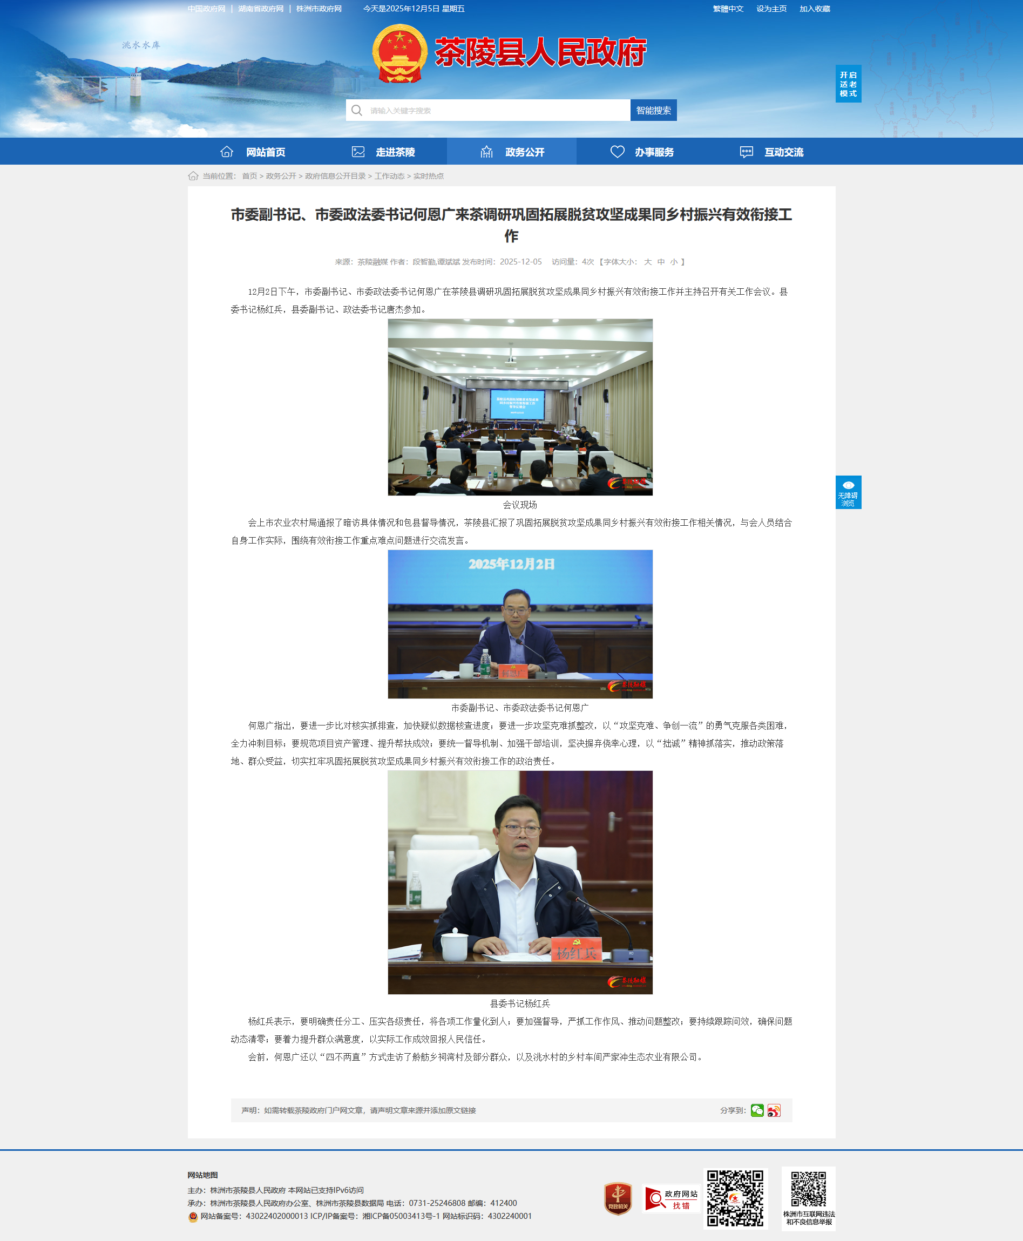Open the 政务公开 navigation tab
The image size is (1023, 1241).
click(x=512, y=152)
